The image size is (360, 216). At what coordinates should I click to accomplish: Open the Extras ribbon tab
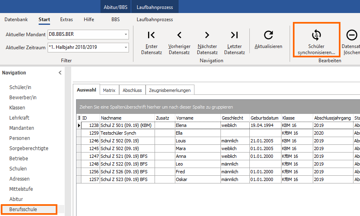(66, 20)
